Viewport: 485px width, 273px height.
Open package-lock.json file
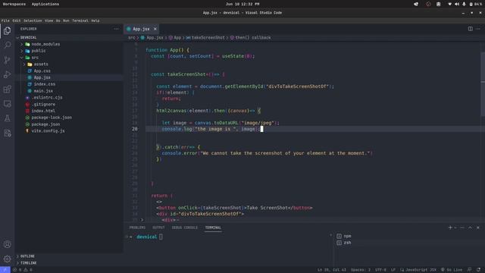52,118
